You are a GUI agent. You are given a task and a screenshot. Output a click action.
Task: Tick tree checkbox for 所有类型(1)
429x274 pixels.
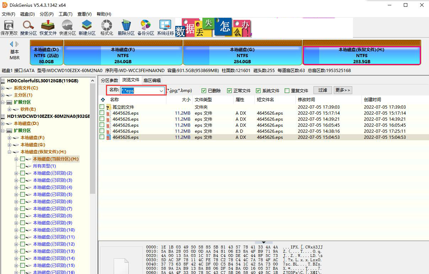(23, 166)
